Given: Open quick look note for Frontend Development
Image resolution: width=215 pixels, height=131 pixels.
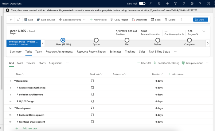Looking at the screenshot, I should pyautogui.click(x=92, y=122).
